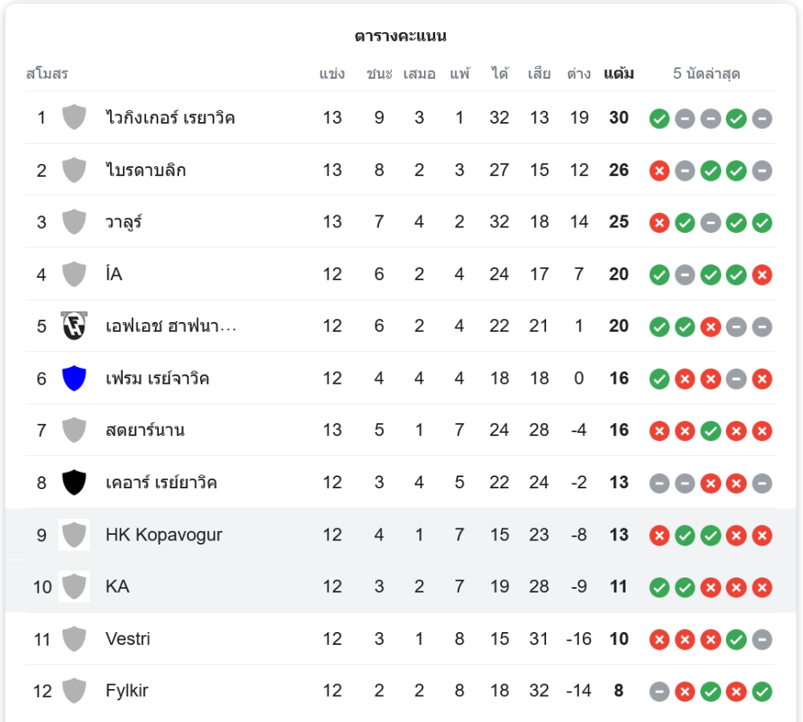Click the แต้ม points column header
Viewport: 803px width, 722px height.
pyautogui.click(x=618, y=74)
